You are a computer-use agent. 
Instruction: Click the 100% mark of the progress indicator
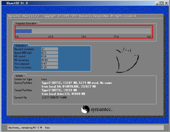[150, 37]
